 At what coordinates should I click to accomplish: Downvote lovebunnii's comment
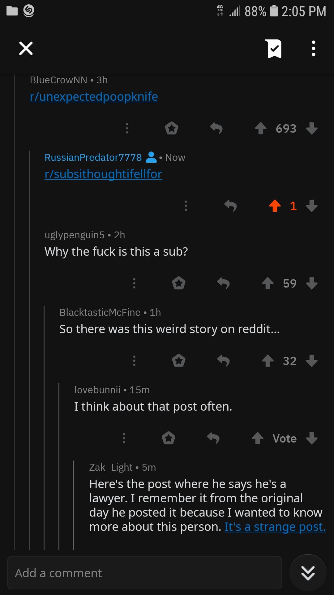(x=311, y=438)
